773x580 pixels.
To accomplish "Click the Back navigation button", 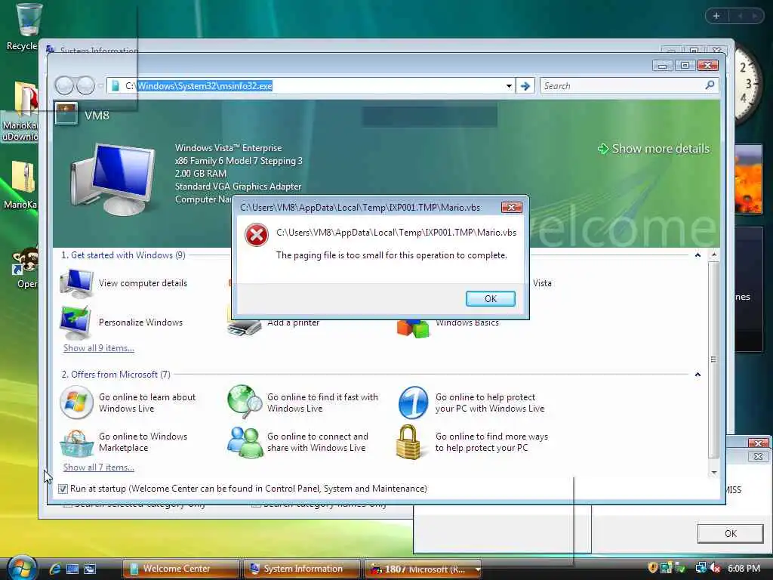I will tap(64, 86).
